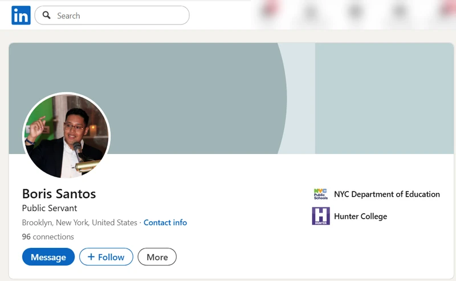Click the magnifier icon in search bar
Screen dimensions: 456x281
point(47,15)
